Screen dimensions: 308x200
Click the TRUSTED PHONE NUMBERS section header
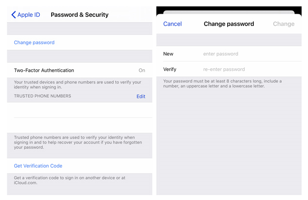[x=42, y=96]
